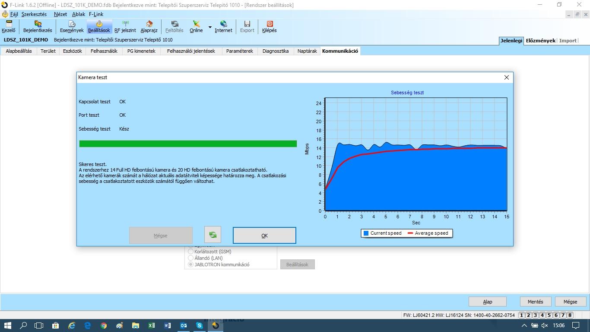
Task: Open the Szerkesztés menu
Action: (34, 14)
